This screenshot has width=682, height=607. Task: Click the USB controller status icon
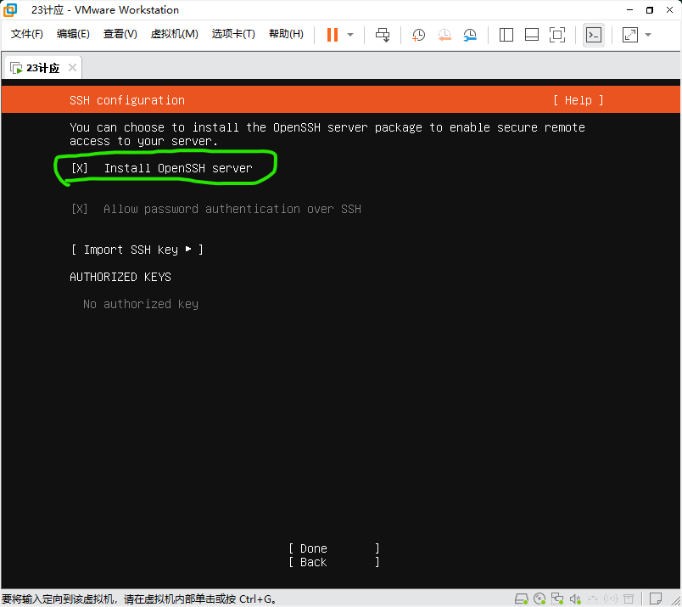tap(593, 599)
